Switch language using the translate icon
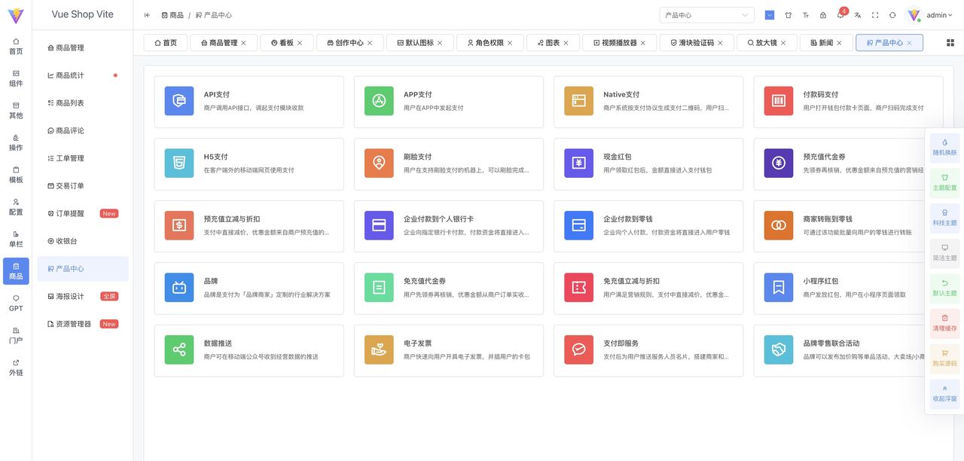This screenshot has height=461, width=964. (x=859, y=14)
